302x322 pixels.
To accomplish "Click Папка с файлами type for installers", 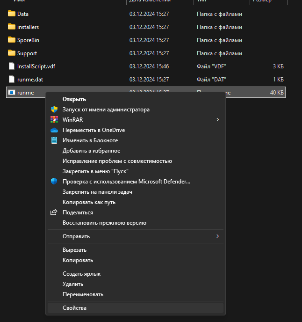I will pos(219,27).
